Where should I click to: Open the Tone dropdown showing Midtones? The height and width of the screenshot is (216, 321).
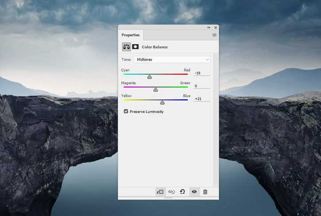tap(172, 60)
